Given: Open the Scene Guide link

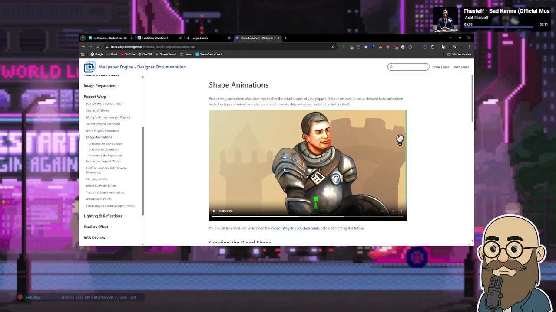Looking at the screenshot, I should point(440,67).
